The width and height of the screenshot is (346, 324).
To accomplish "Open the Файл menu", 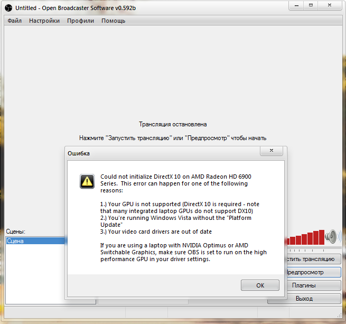I will click(15, 21).
